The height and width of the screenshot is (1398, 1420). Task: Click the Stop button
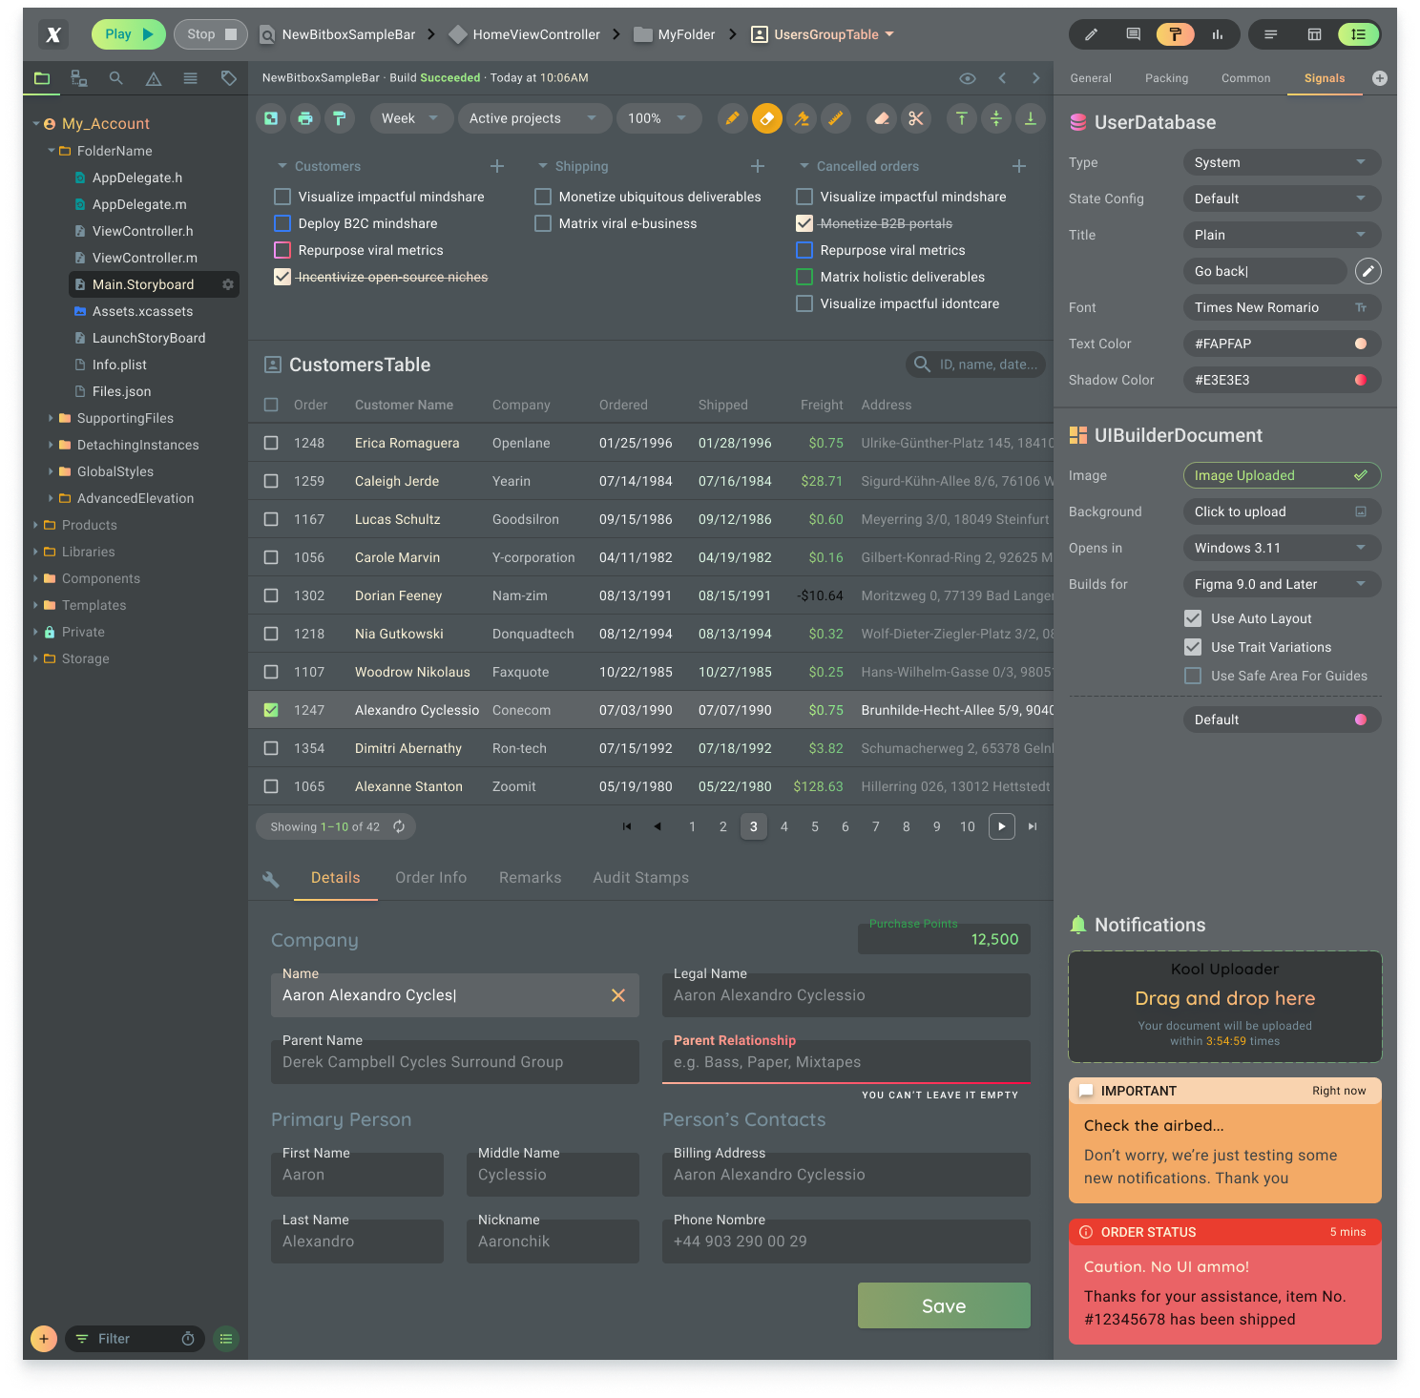point(211,34)
